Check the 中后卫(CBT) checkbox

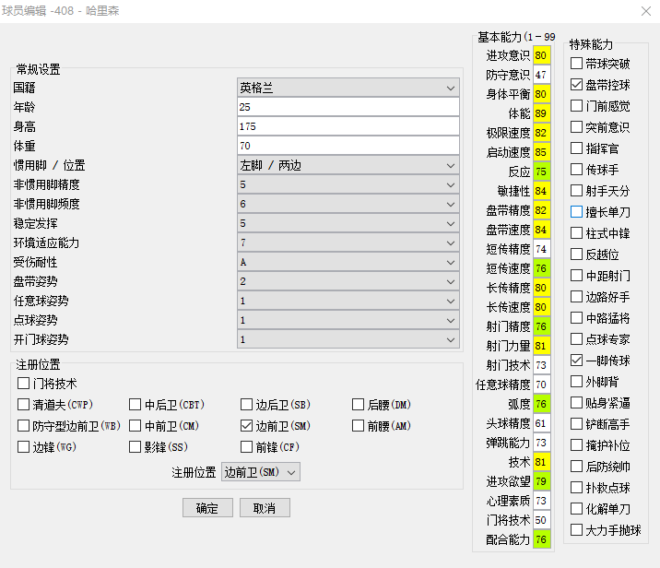tap(136, 405)
